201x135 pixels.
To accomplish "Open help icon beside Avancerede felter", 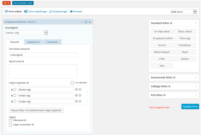I will pyautogui.click(x=174, y=78).
